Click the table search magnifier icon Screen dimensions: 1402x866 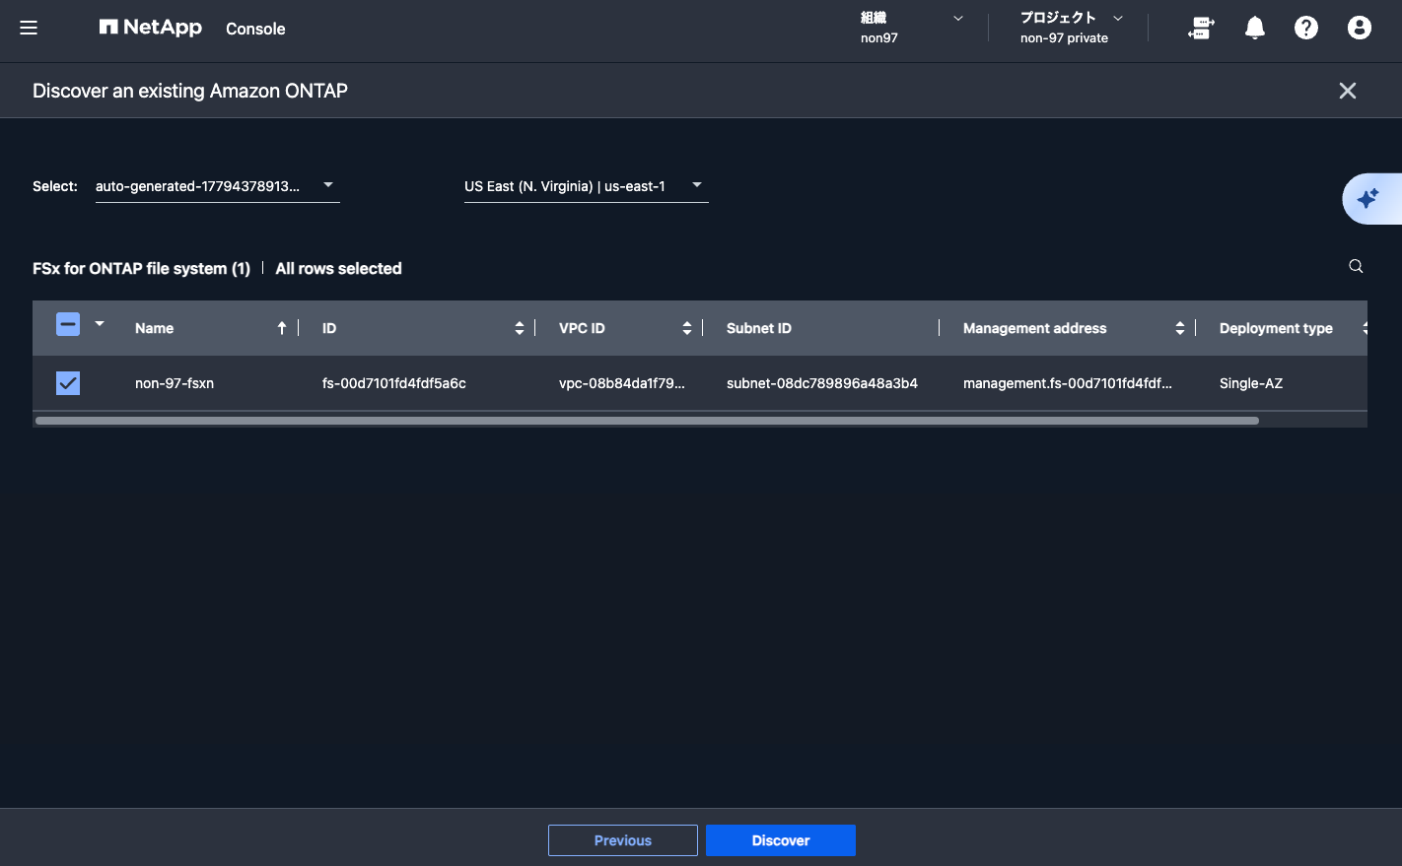pos(1356,266)
